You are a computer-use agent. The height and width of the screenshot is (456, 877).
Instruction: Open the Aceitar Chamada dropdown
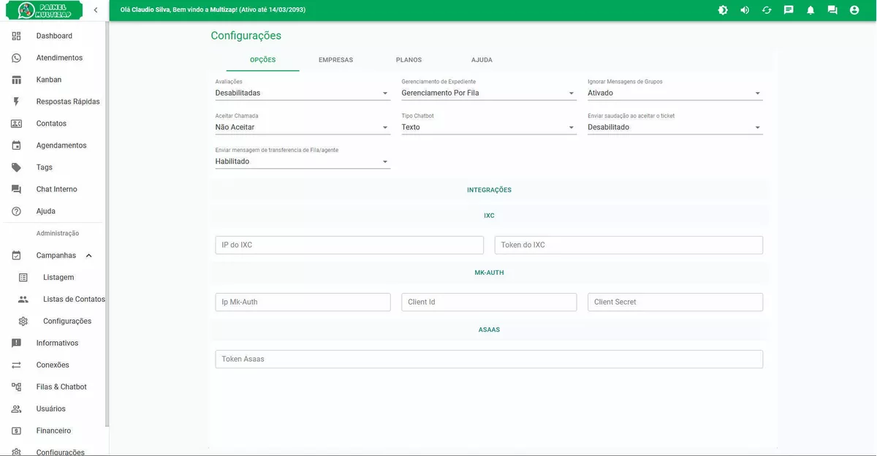pos(303,127)
